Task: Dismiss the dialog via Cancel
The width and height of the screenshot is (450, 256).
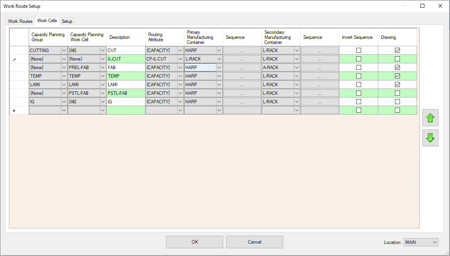Action: [254, 242]
